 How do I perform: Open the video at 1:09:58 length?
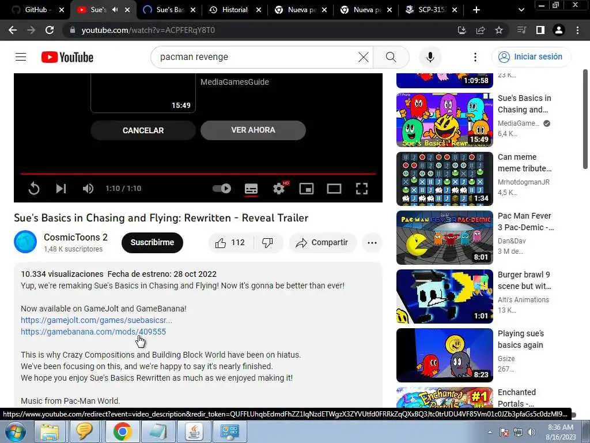pos(444,80)
